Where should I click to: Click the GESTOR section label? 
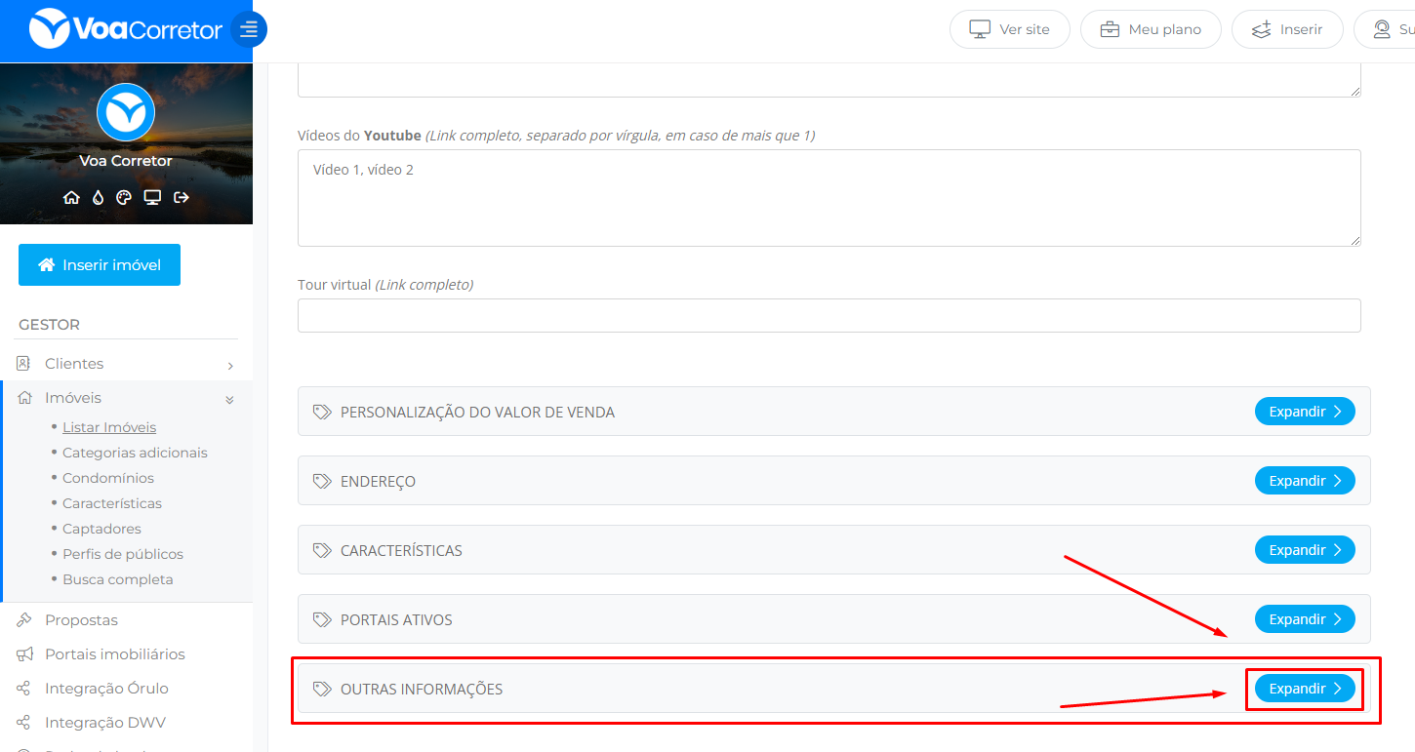click(49, 325)
